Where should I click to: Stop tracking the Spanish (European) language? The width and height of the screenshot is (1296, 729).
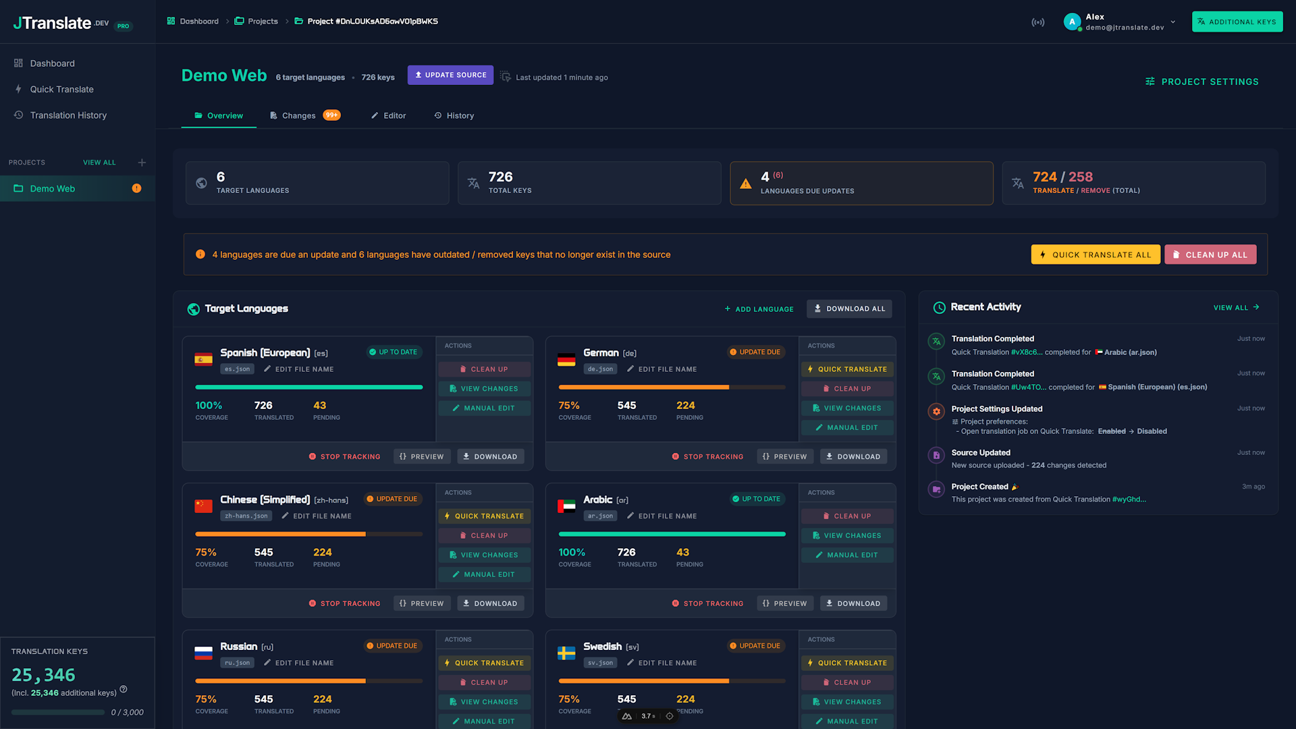[x=344, y=456]
